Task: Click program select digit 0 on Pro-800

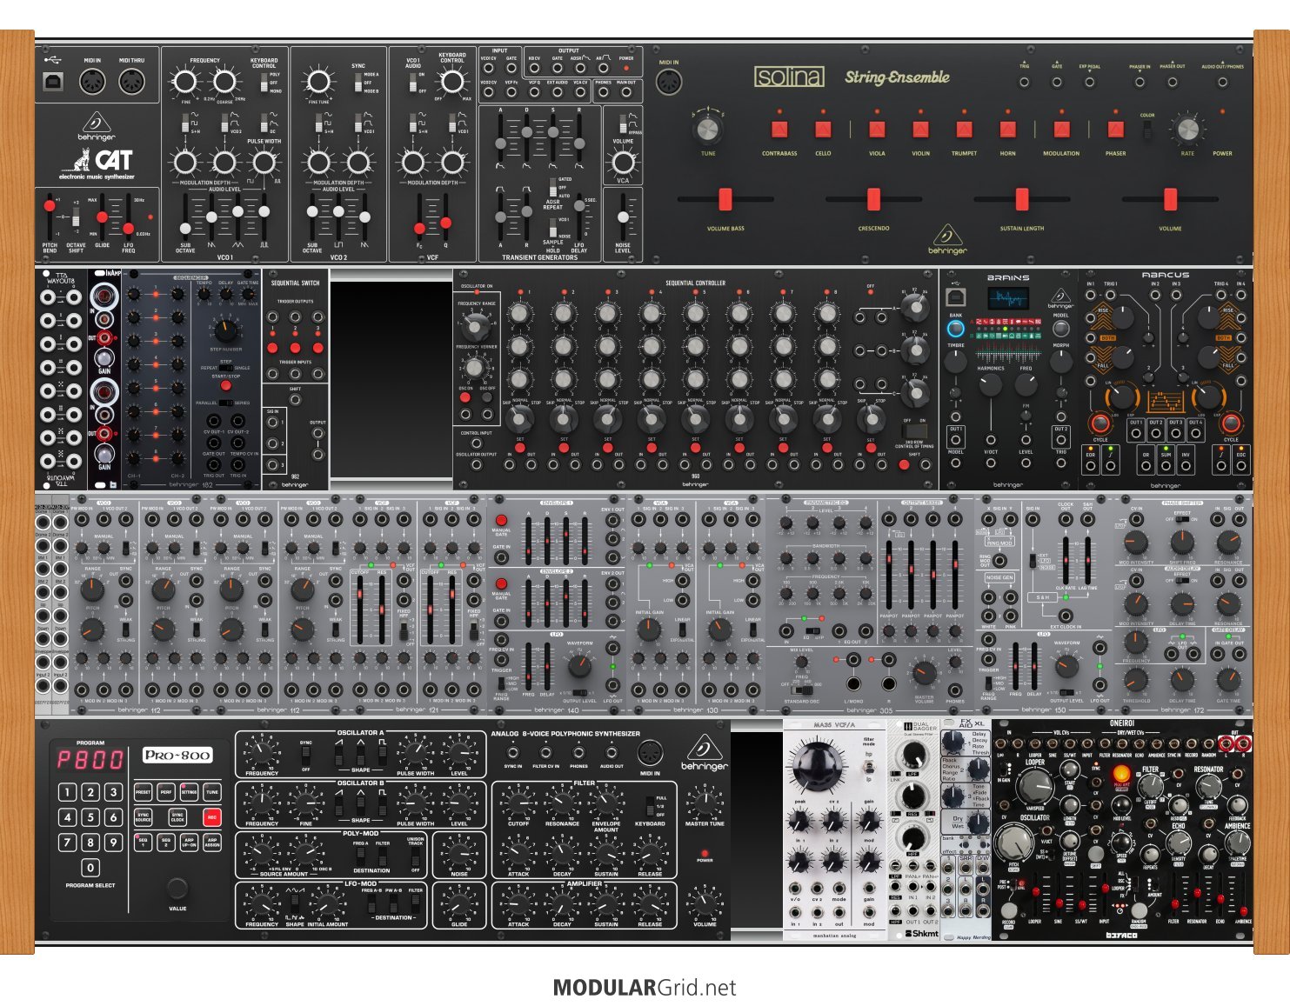Action: [x=90, y=868]
